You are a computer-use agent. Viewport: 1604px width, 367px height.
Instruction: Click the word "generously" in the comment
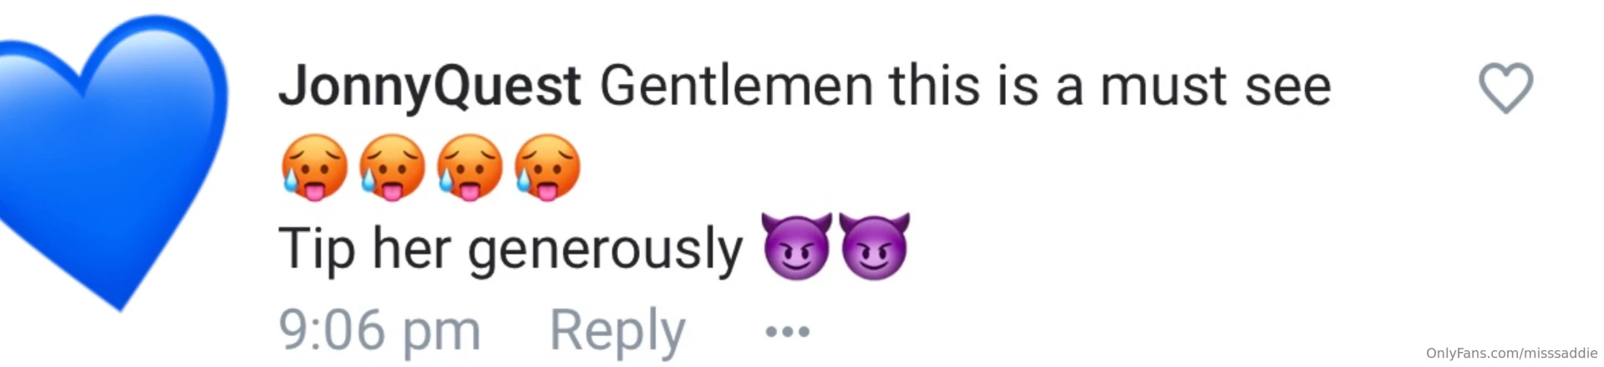point(605,252)
